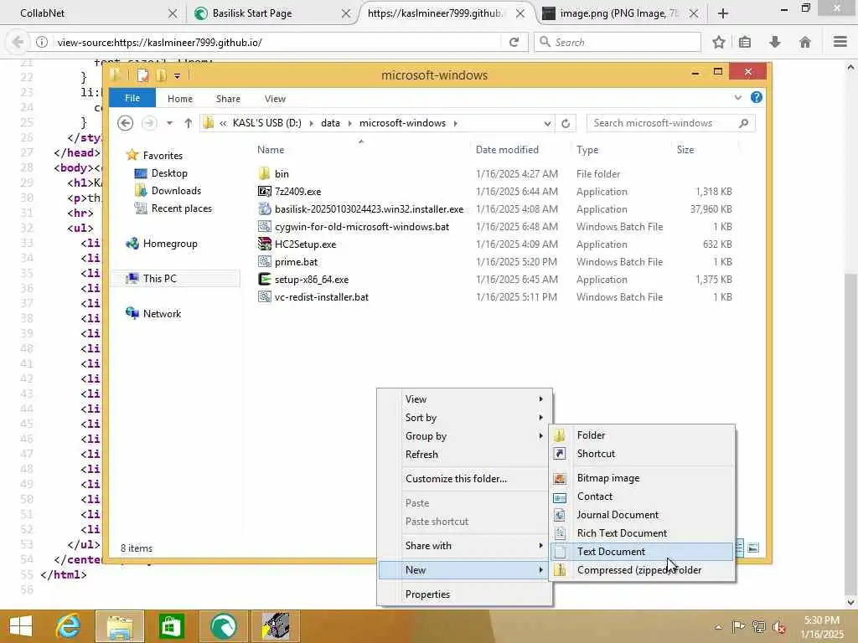Click the data breadcrumb segment
The image size is (858, 643).
[x=330, y=123]
